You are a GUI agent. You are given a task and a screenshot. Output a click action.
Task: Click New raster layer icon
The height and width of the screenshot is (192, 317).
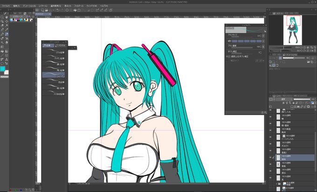tap(292, 107)
